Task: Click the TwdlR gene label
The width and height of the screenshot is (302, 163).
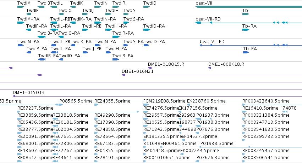Action: point(119,3)
